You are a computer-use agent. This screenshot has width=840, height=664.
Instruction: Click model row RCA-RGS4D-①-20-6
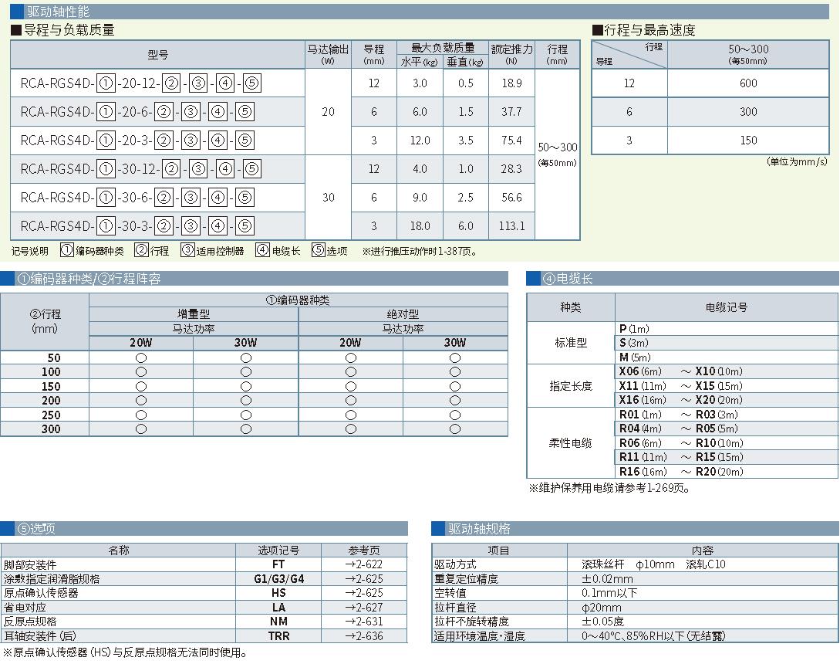(x=137, y=111)
